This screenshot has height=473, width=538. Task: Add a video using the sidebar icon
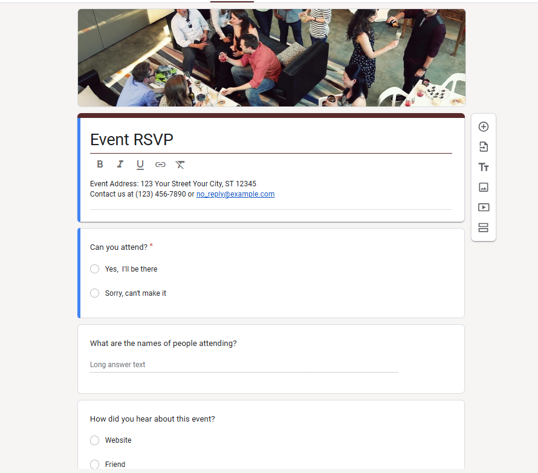(x=483, y=207)
